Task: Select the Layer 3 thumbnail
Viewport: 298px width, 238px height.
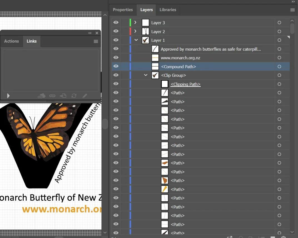Action: [x=145, y=23]
